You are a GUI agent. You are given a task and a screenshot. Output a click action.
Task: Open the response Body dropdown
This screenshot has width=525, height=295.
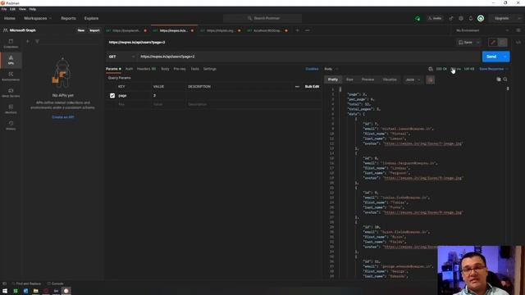[331, 69]
